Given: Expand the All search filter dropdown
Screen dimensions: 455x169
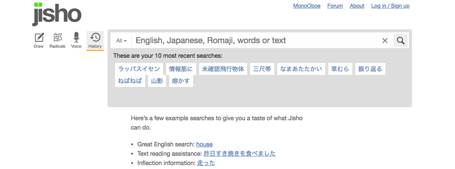Looking at the screenshot, I should 121,41.
